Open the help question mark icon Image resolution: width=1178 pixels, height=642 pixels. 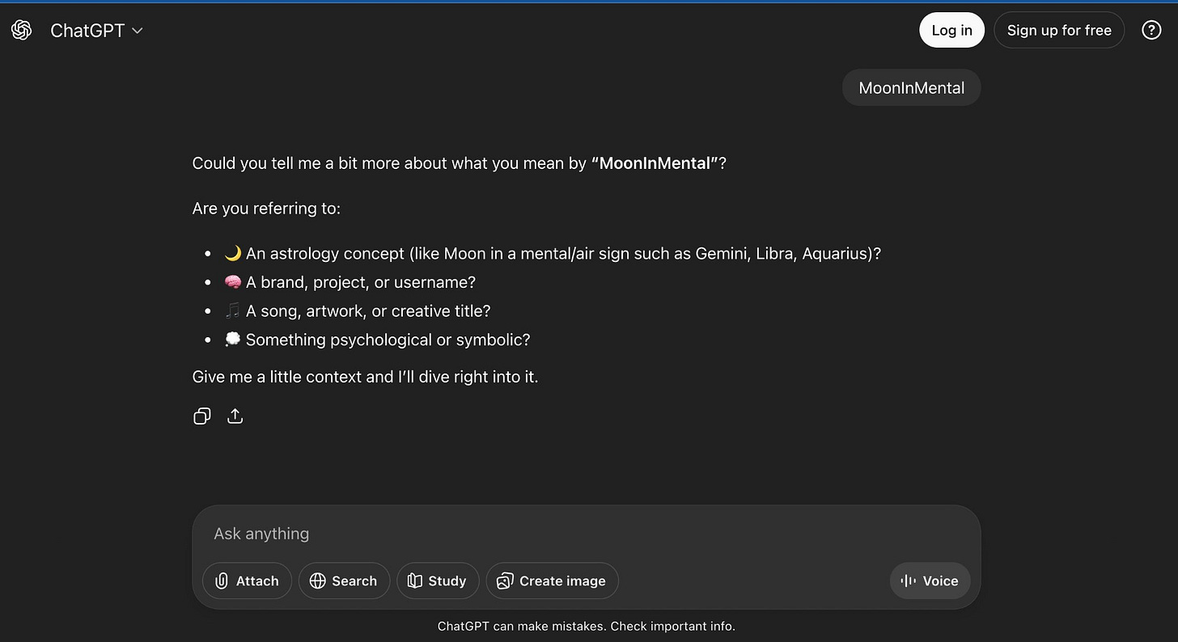(x=1151, y=30)
